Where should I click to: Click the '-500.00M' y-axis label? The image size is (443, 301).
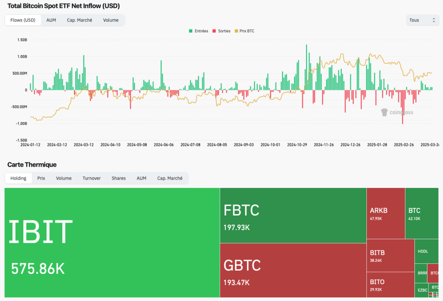pyautogui.click(x=19, y=107)
